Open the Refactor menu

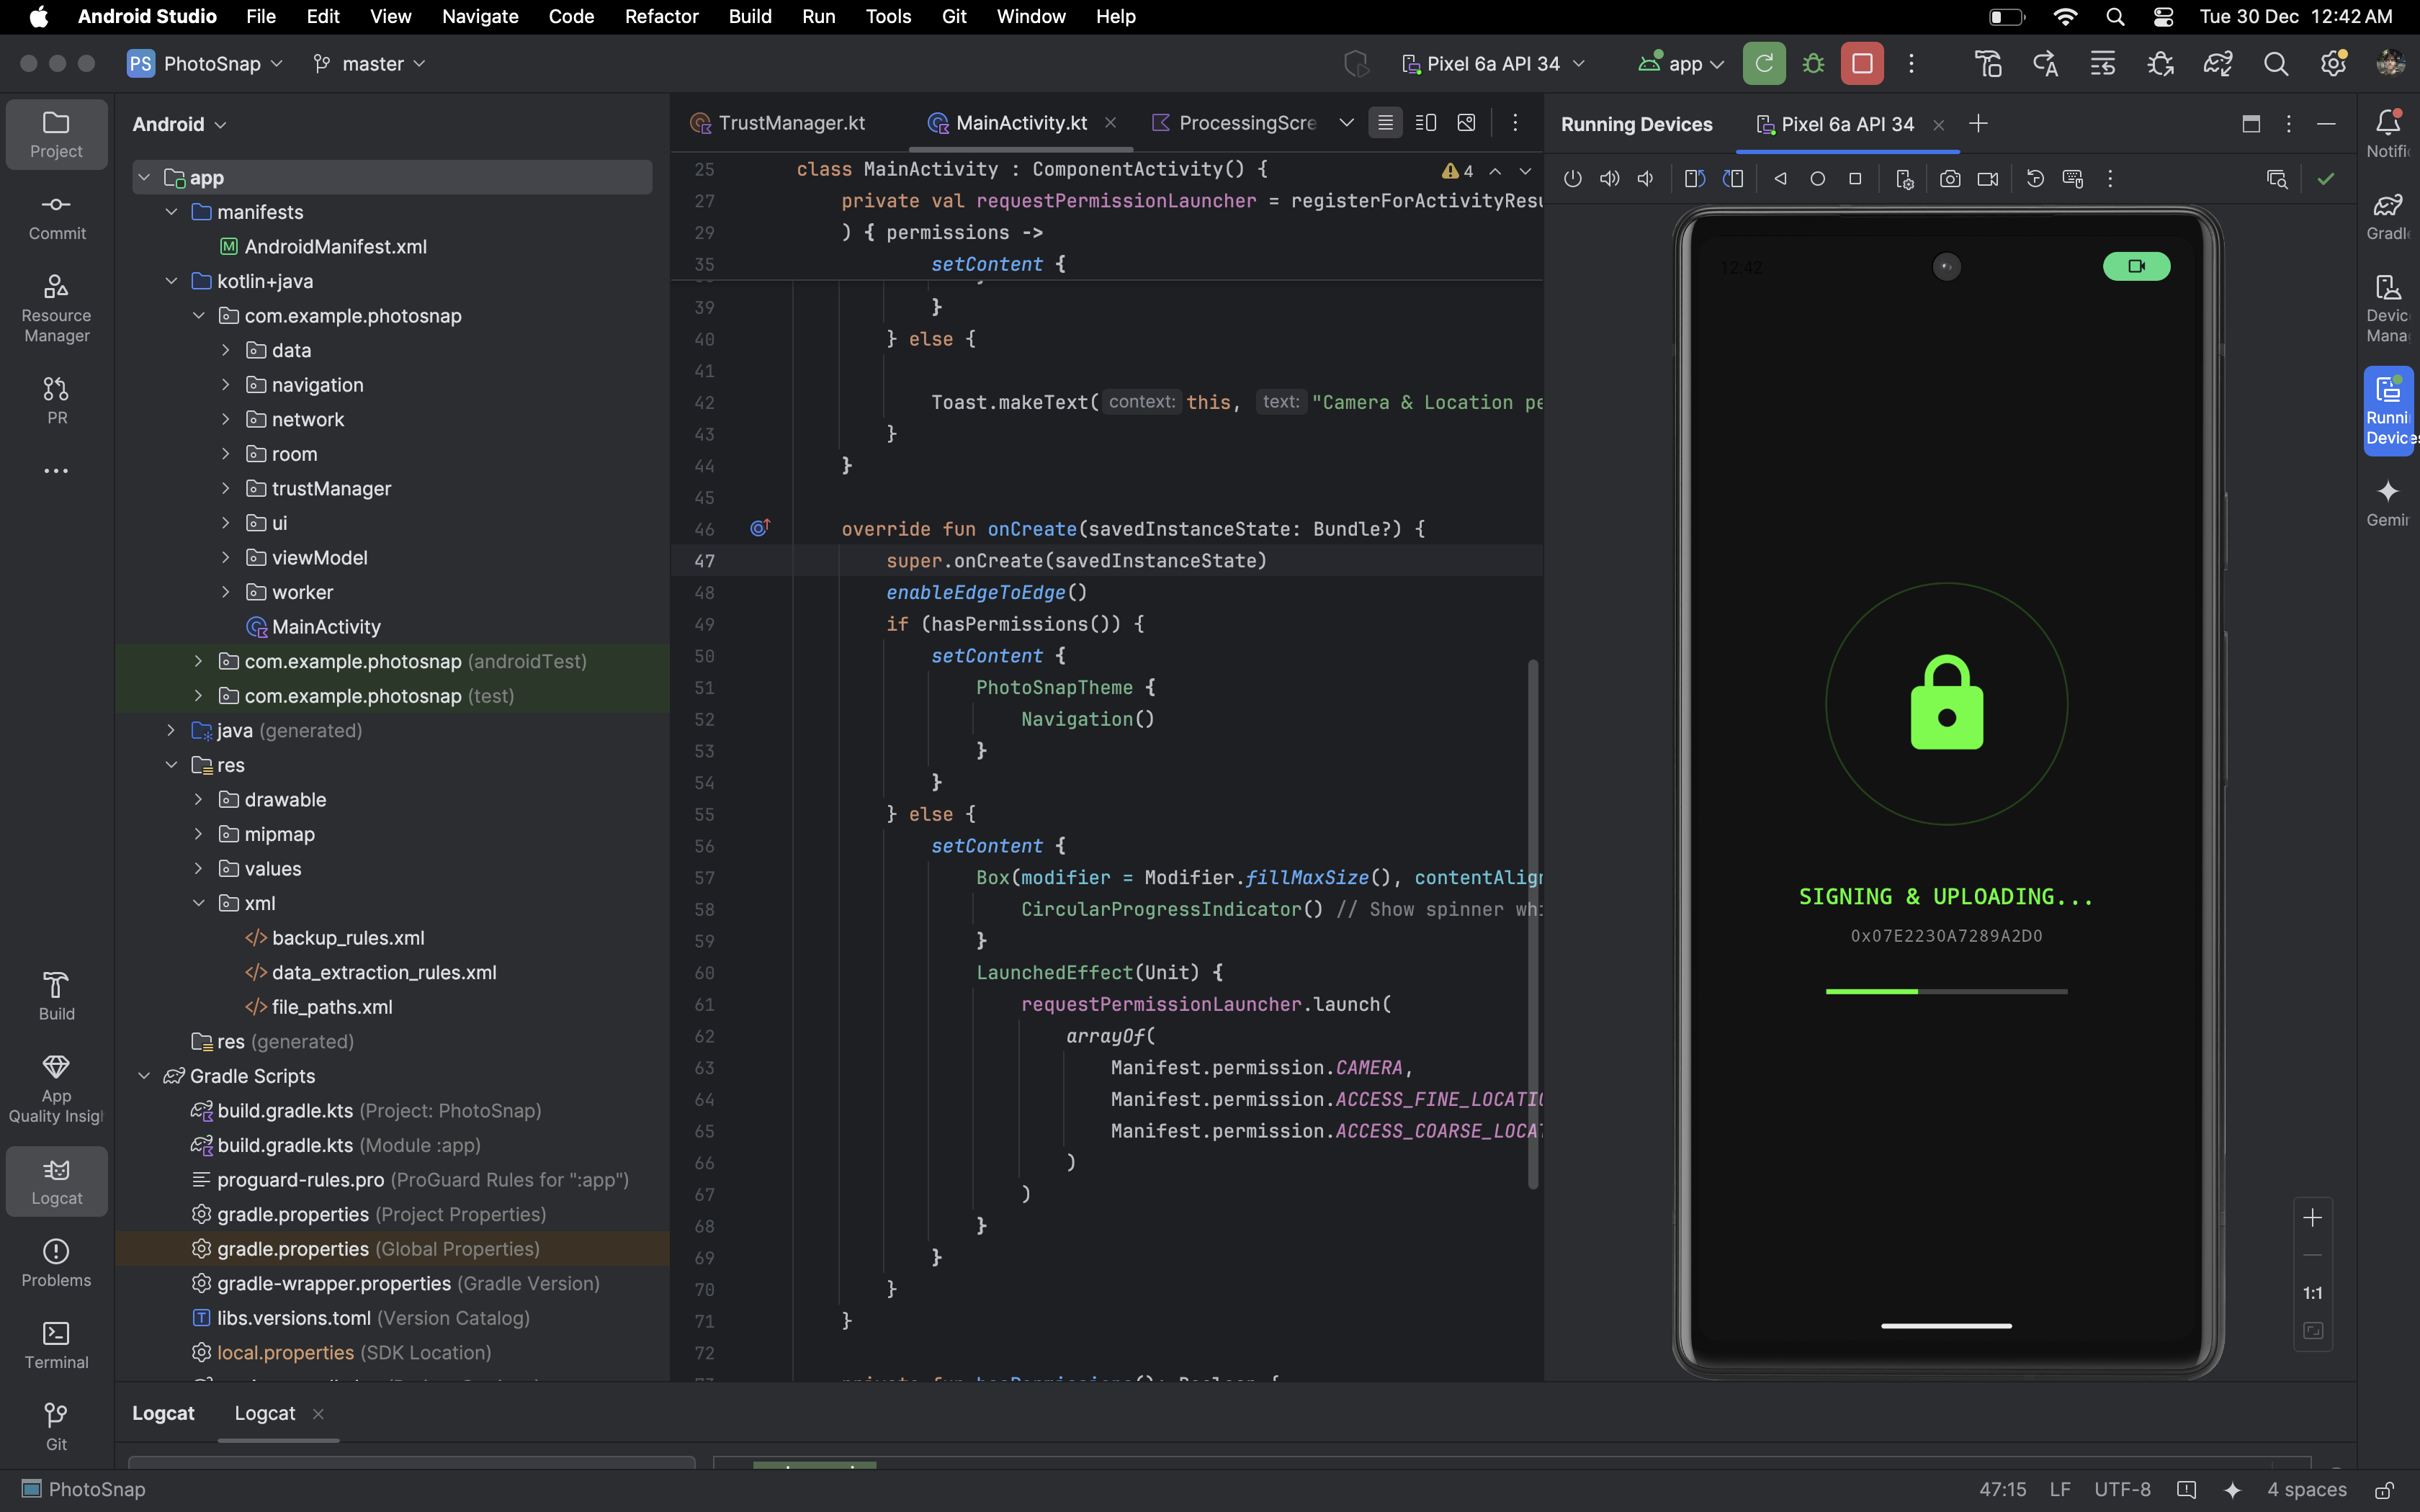pos(661,16)
